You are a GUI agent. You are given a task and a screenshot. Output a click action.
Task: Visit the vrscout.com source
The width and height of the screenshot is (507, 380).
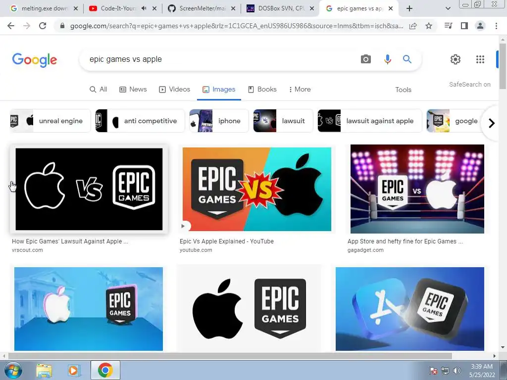point(27,250)
